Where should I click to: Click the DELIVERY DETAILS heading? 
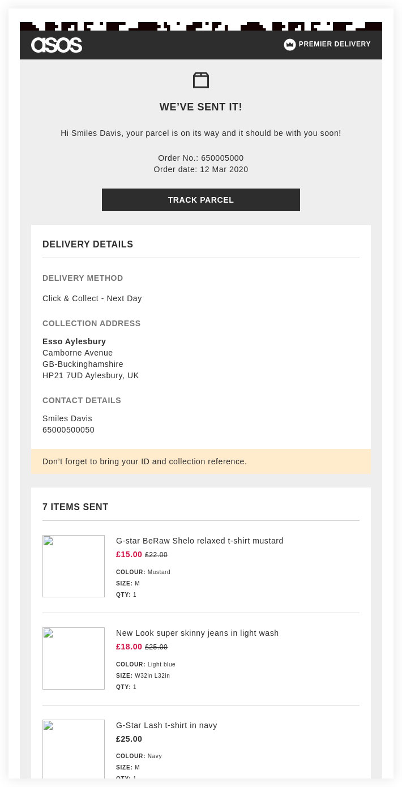(x=88, y=244)
